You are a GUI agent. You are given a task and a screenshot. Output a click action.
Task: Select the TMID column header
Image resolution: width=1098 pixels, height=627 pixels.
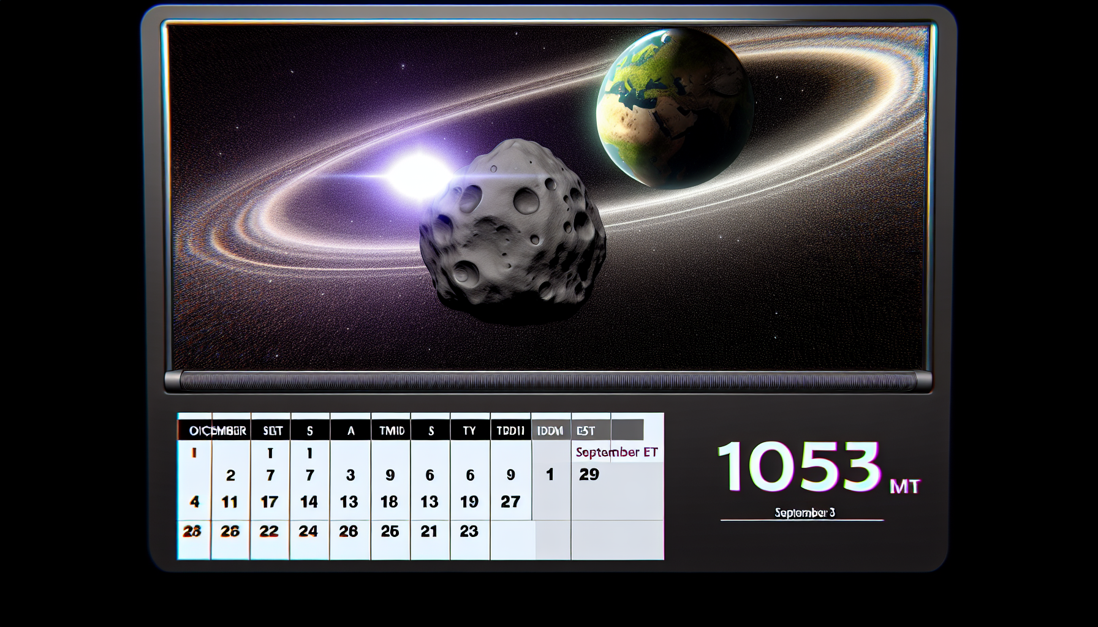[392, 431]
